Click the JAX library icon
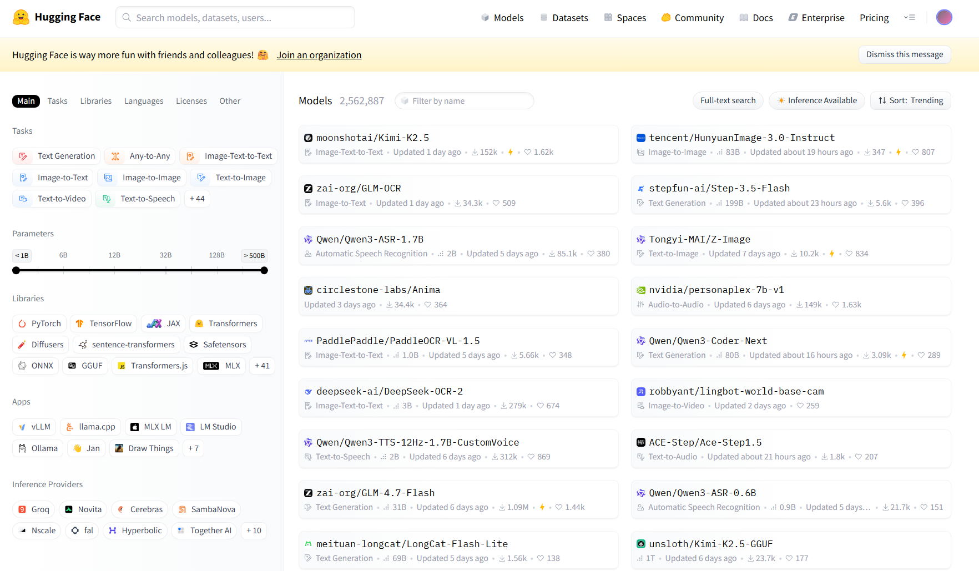The height and width of the screenshot is (571, 979). pyautogui.click(x=154, y=324)
